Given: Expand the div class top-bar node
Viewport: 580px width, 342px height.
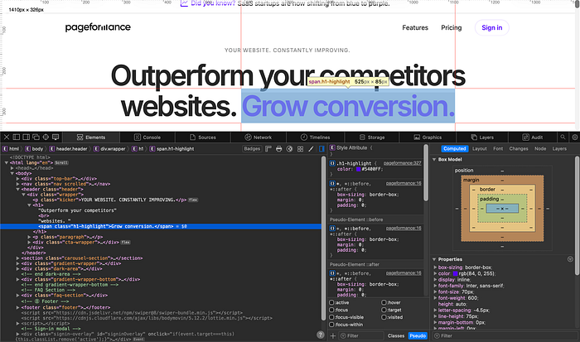Looking at the screenshot, I should [x=17, y=179].
